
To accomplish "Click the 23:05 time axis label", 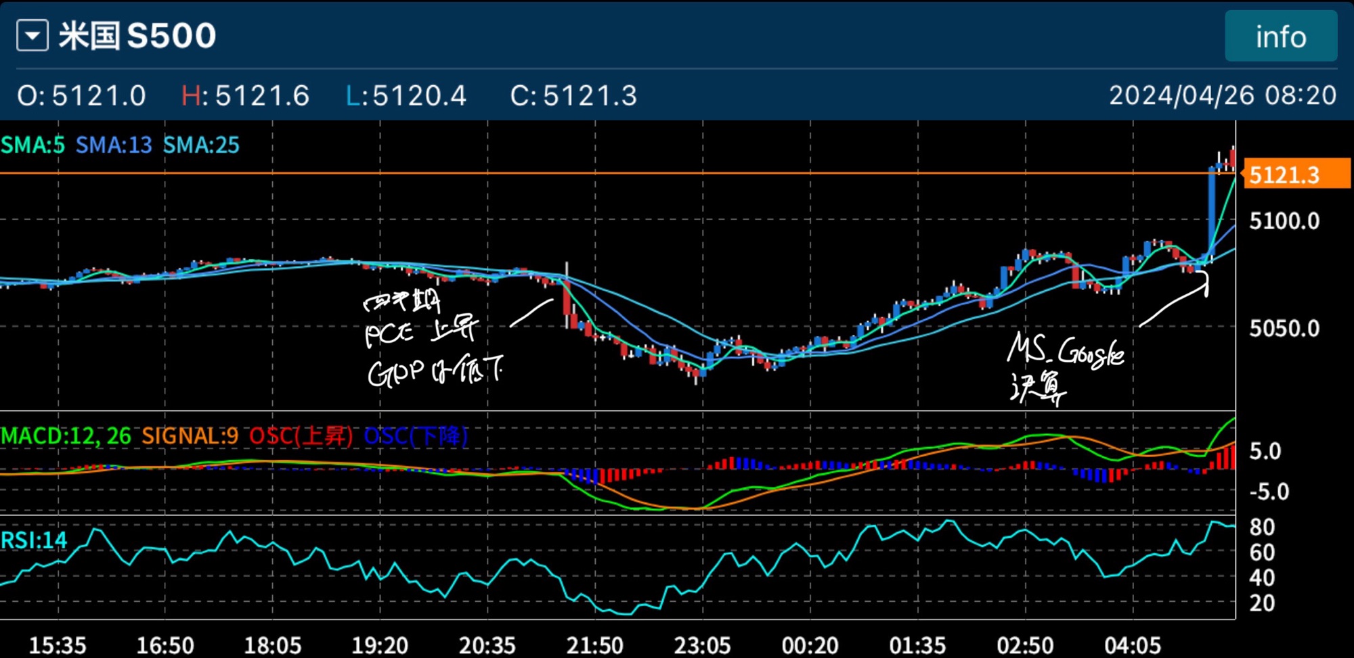I will click(702, 645).
